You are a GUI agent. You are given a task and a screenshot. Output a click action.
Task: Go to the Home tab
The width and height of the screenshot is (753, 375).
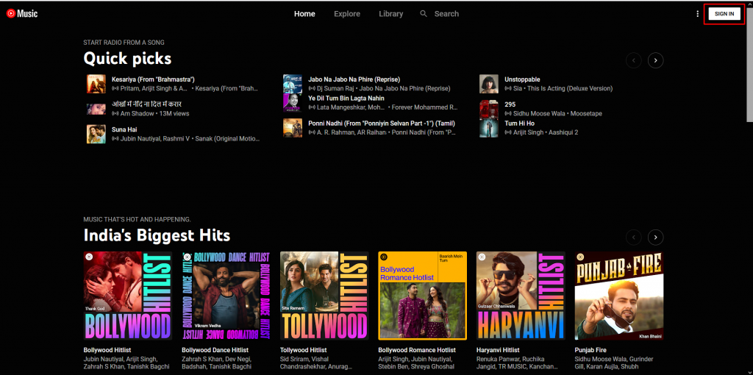pos(304,14)
